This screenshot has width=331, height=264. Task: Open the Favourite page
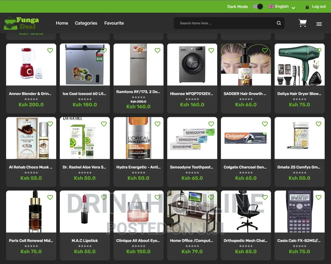114,23
